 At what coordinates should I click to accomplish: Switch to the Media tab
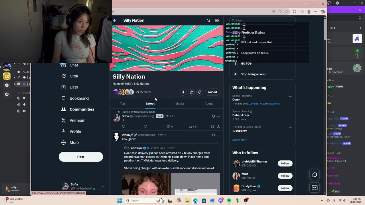click(179, 104)
